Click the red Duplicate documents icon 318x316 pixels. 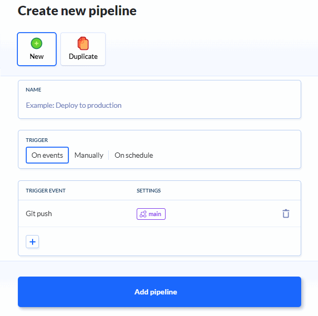pyautogui.click(x=83, y=43)
